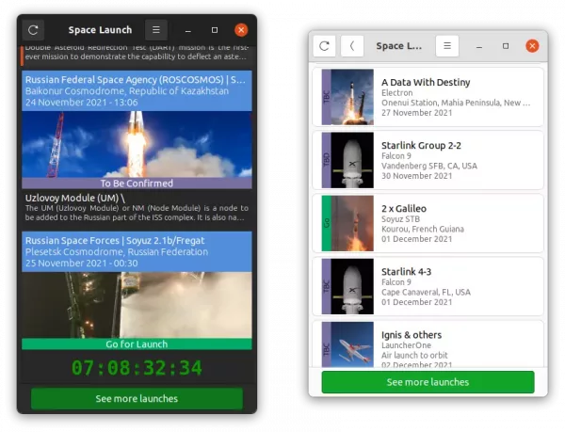Open hamburger menu in light Space Launch window
This screenshot has width=565, height=432.
point(447,46)
